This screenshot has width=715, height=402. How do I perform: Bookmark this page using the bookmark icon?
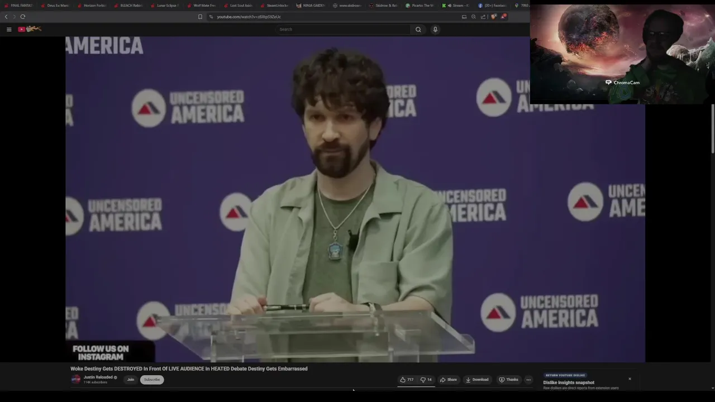pos(200,17)
